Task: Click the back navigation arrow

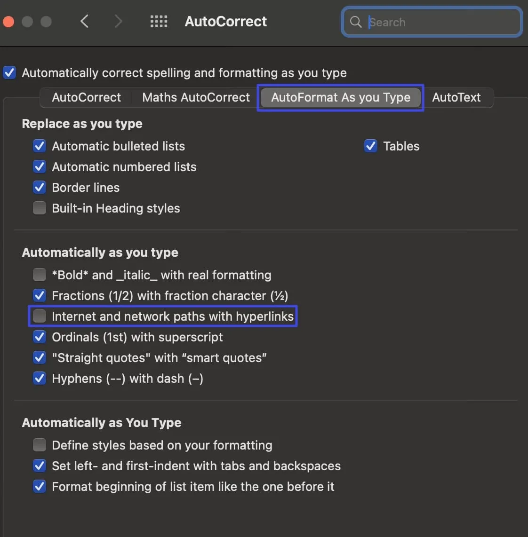Action: point(84,21)
